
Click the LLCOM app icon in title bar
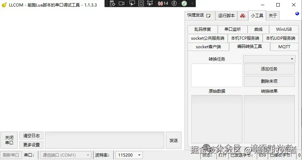4,5
